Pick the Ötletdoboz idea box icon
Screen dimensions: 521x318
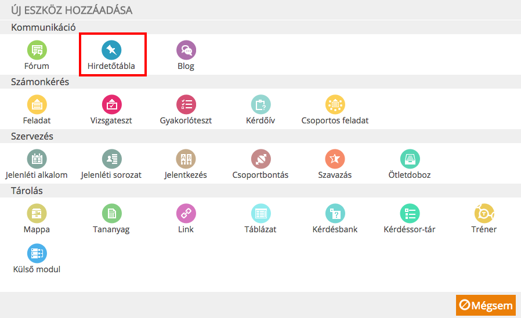tap(410, 159)
